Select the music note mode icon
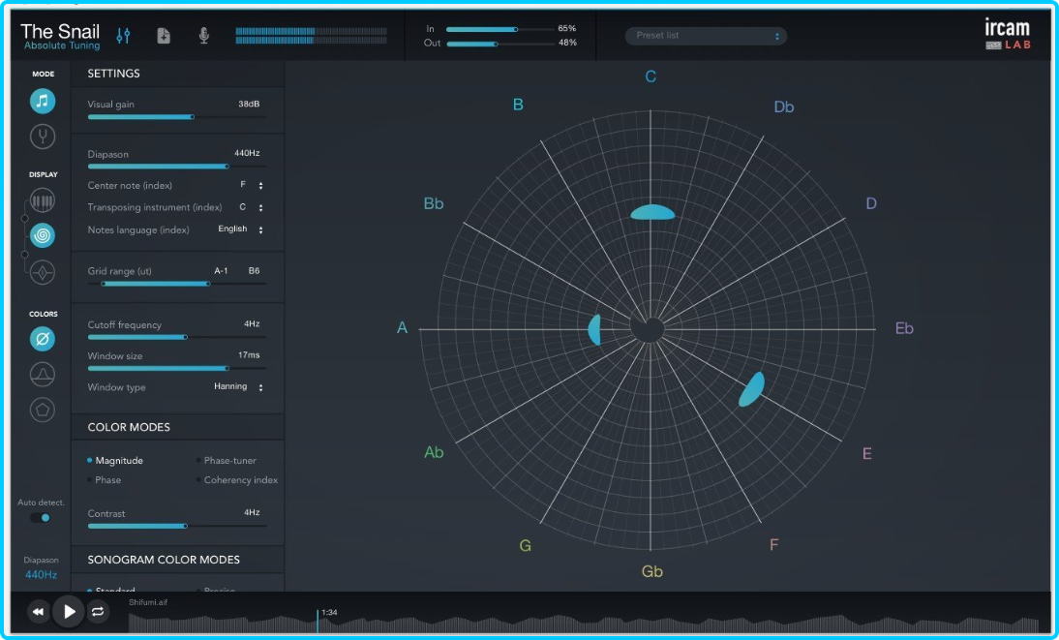 click(43, 101)
